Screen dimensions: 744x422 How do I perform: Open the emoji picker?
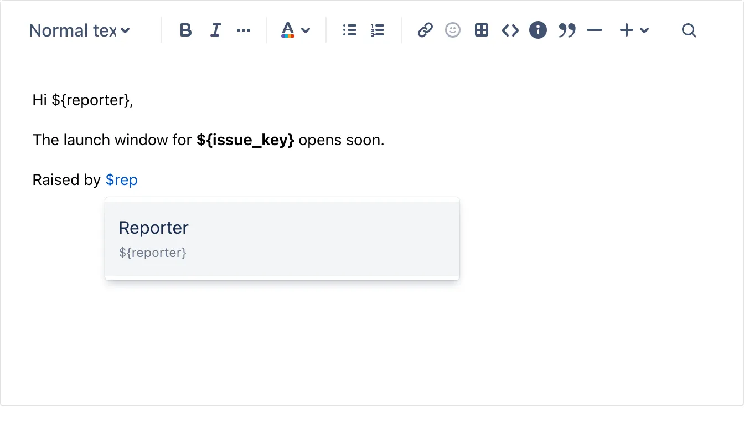tap(453, 30)
